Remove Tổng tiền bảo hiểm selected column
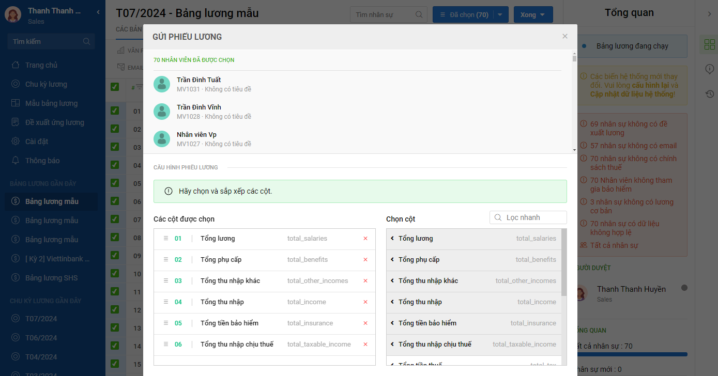 [365, 323]
